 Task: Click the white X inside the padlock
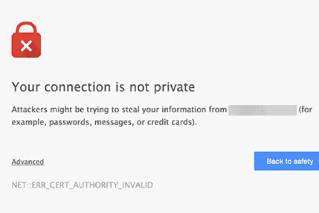pos(26,46)
